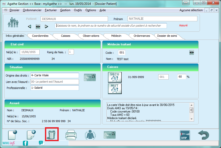Open the Options menu
The height and width of the screenshot is (148, 221).
[91, 10]
